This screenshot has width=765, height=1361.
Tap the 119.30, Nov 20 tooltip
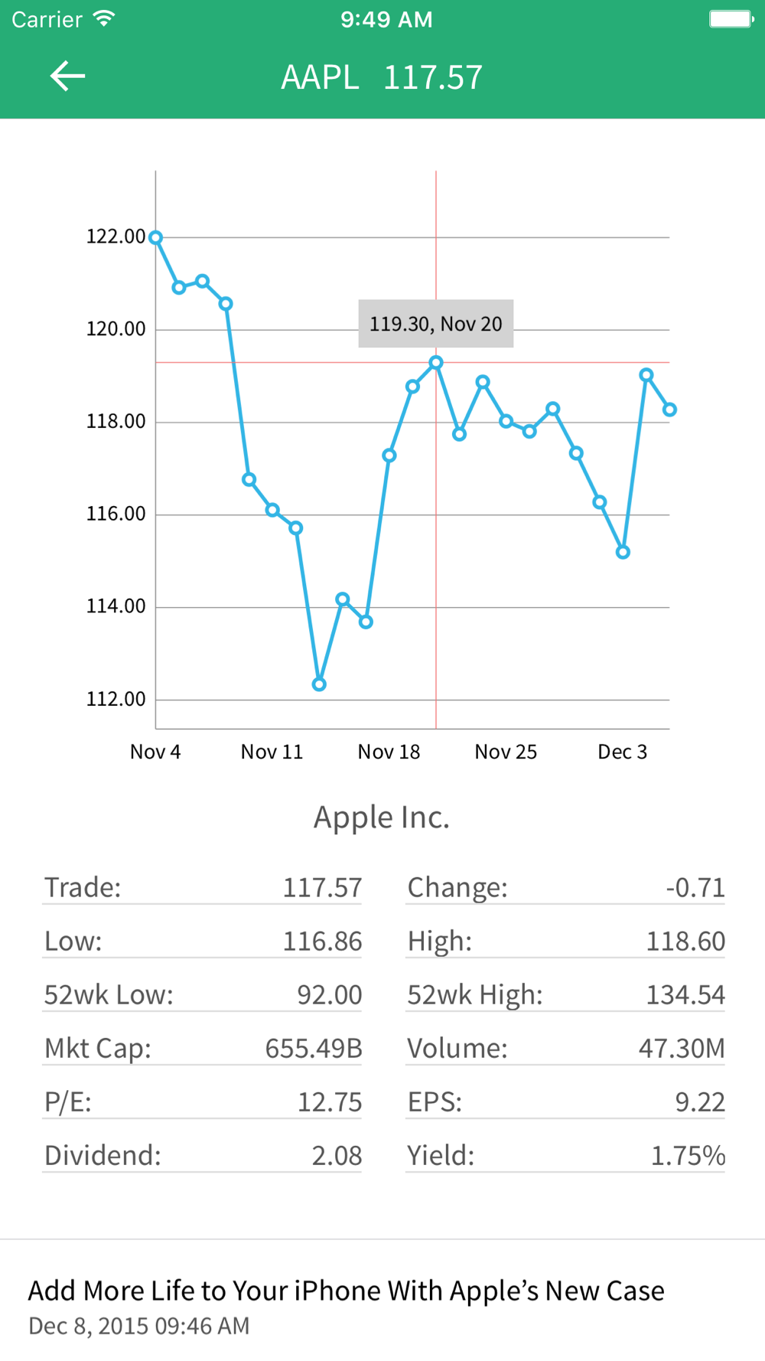point(435,324)
